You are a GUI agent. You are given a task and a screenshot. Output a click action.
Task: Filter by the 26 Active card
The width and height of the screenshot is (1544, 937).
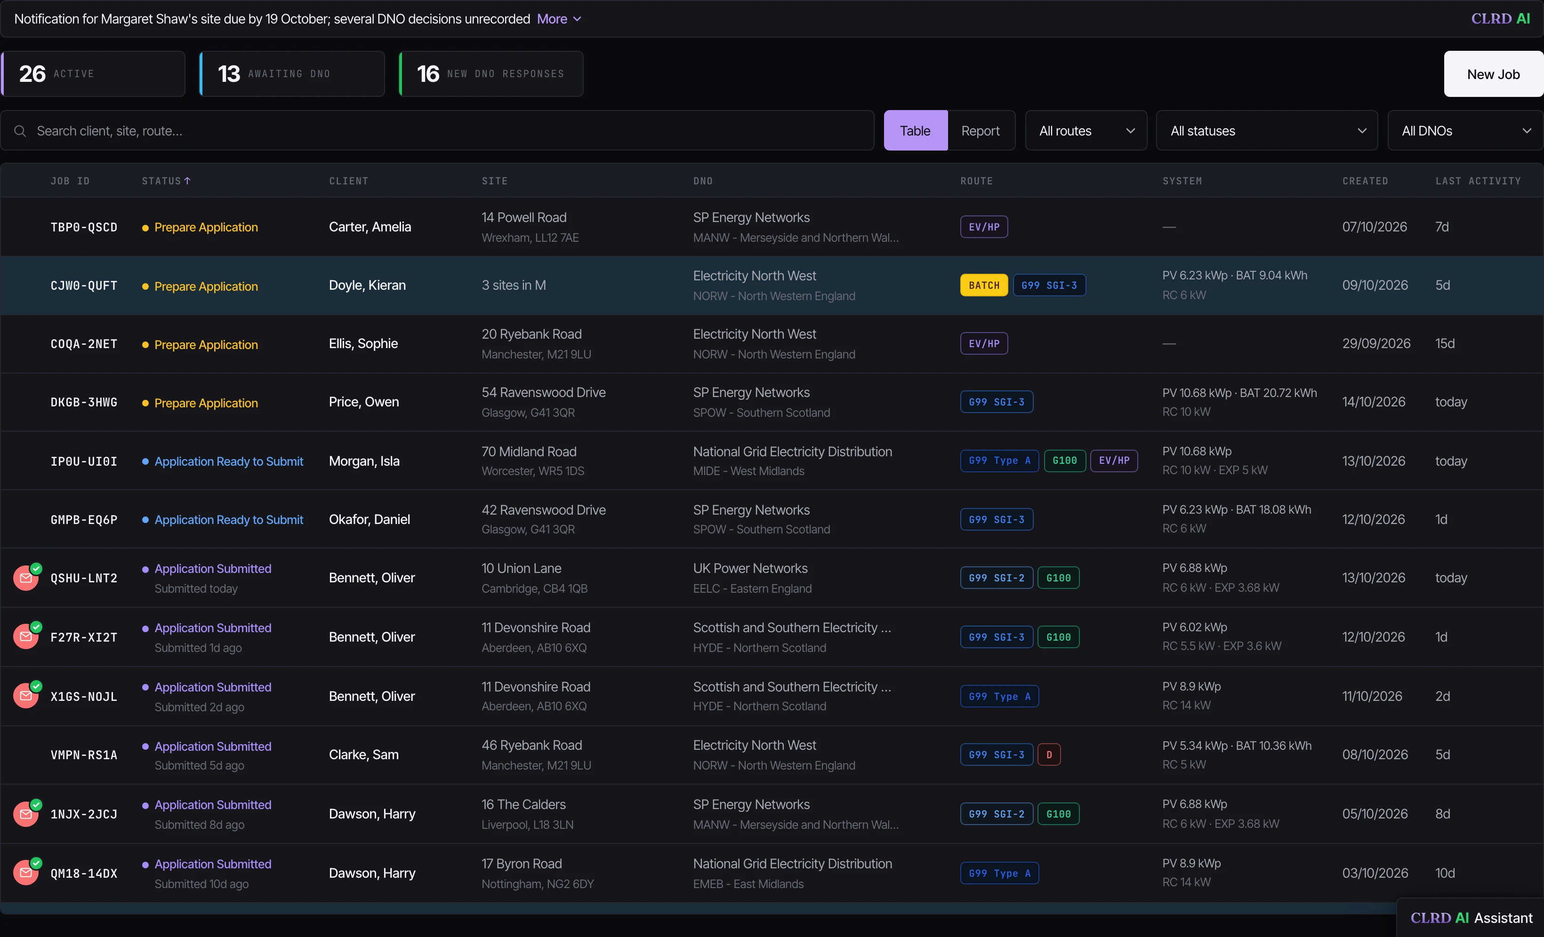click(x=93, y=74)
